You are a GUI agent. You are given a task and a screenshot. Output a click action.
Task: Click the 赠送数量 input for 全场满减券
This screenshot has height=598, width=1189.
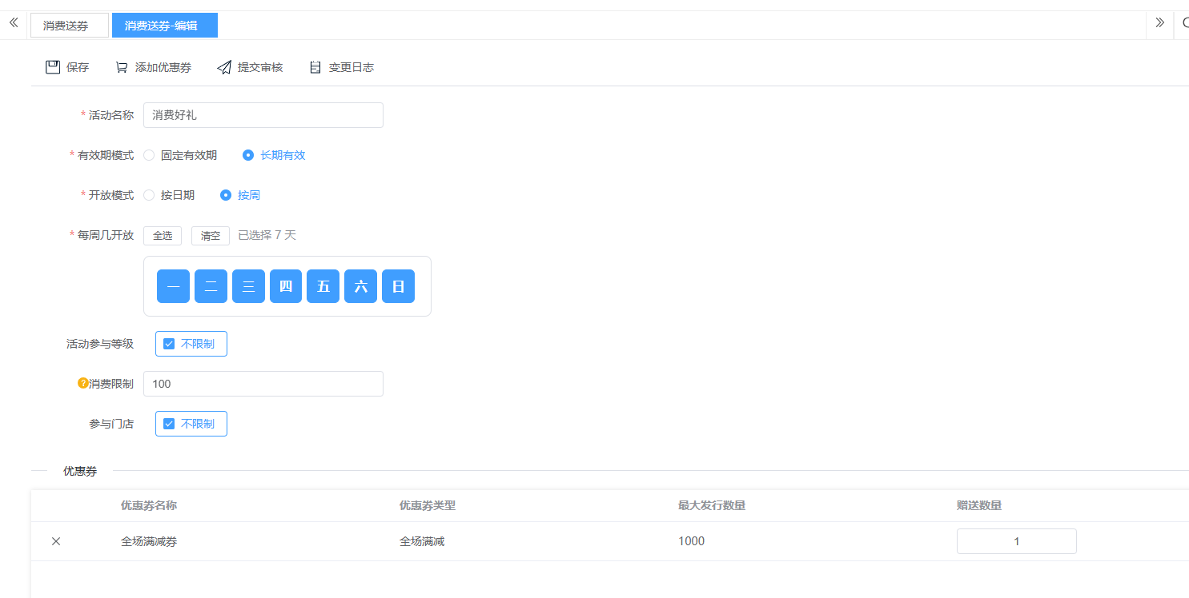click(1016, 541)
